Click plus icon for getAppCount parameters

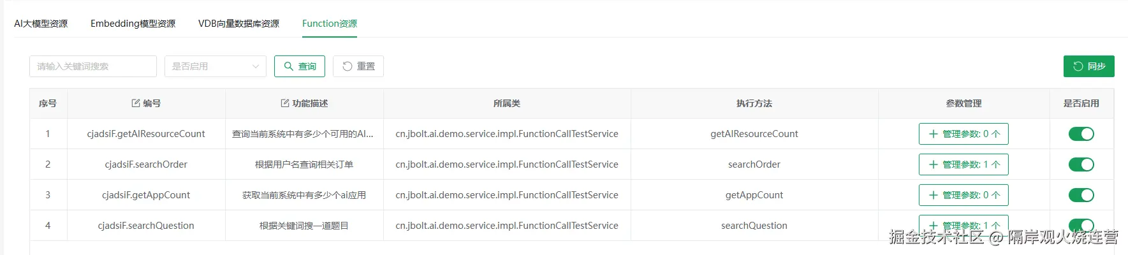click(x=934, y=195)
